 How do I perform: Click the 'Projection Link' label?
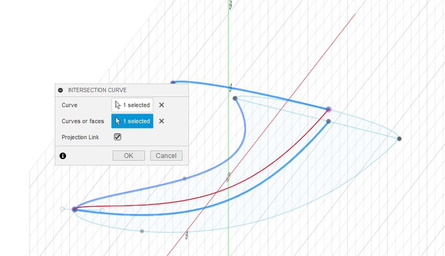pos(81,137)
